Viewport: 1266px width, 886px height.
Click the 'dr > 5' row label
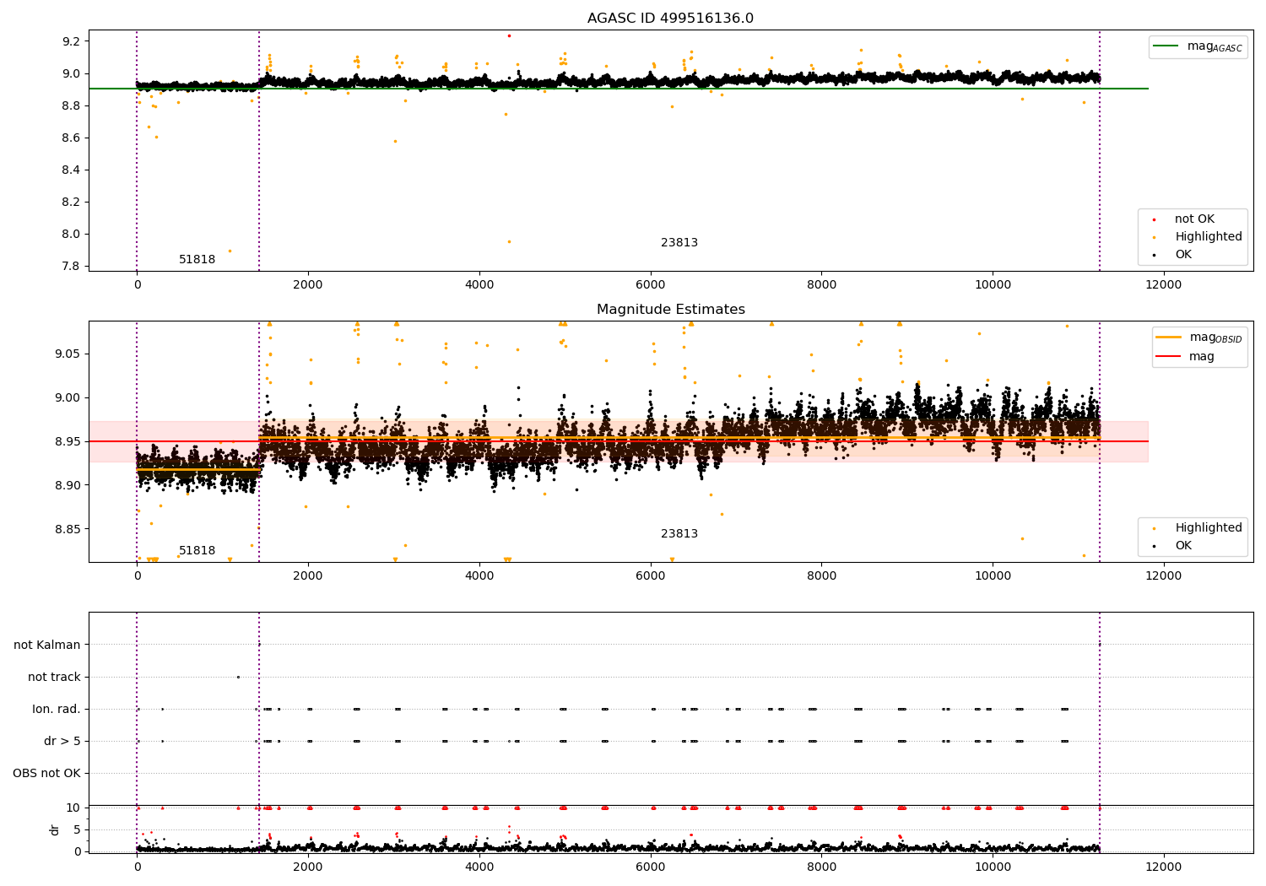pos(62,742)
